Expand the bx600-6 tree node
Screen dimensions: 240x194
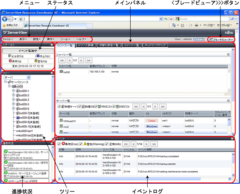click(14, 108)
